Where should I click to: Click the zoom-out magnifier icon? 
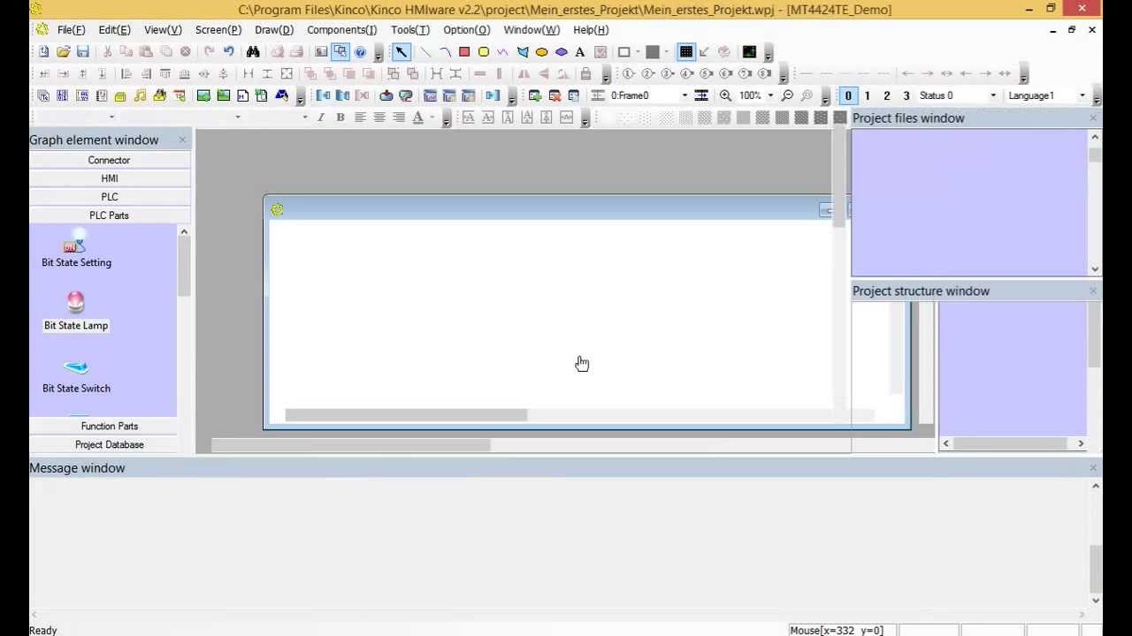[x=787, y=95]
